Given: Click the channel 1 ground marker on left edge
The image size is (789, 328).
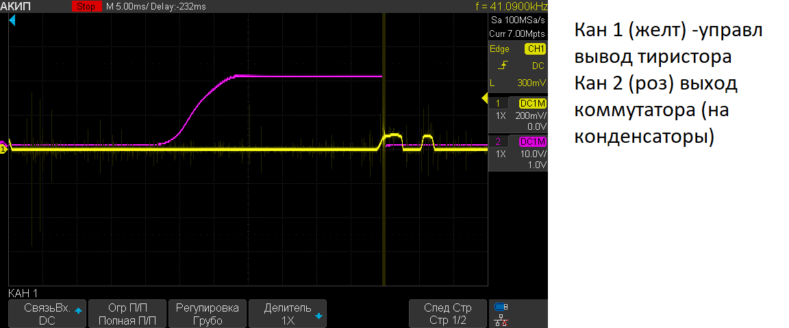Looking at the screenshot, I should point(3,148).
